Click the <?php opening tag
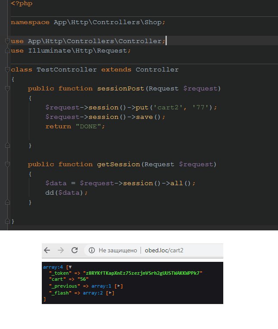278x329 pixels. [x=22, y=3]
